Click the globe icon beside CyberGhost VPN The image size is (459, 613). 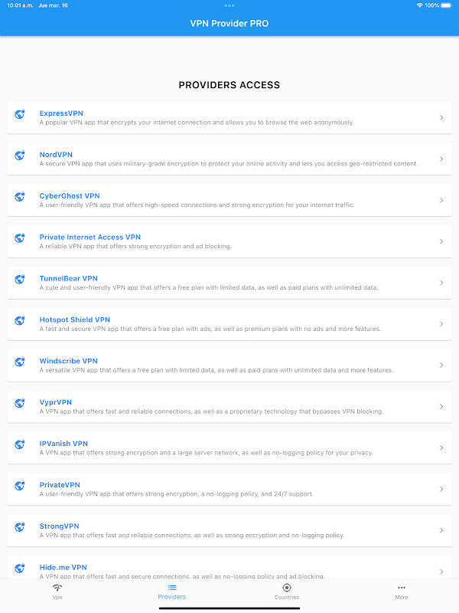(20, 196)
